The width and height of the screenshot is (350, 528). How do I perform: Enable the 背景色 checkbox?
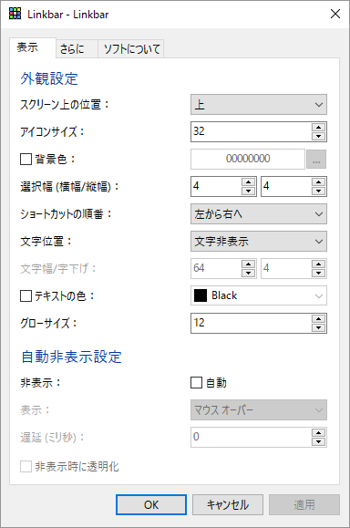pos(26,159)
